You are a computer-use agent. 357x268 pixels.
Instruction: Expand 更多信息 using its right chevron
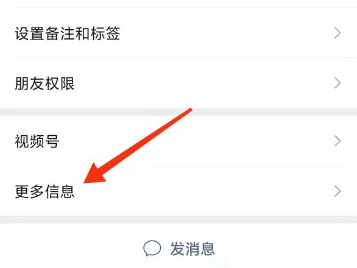(x=338, y=191)
